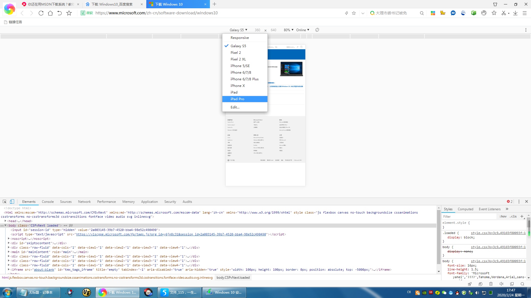Viewport: 531px width, 298px height.
Task: Rotate the device viewport orientation
Action: coord(317,30)
